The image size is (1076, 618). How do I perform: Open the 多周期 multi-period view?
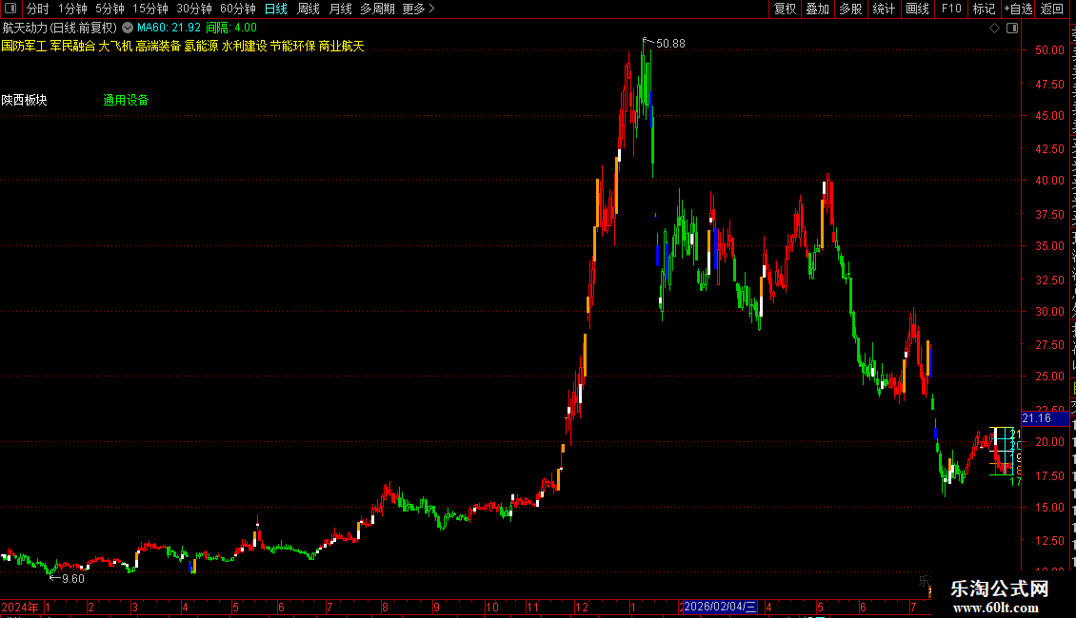(x=377, y=9)
